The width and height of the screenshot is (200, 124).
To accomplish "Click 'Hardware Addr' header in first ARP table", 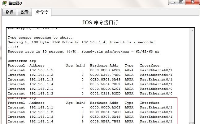I will click(104, 66).
